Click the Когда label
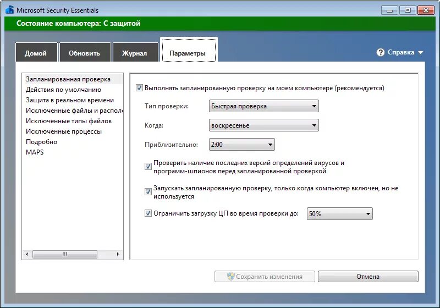The width and height of the screenshot is (440, 308). [x=154, y=125]
